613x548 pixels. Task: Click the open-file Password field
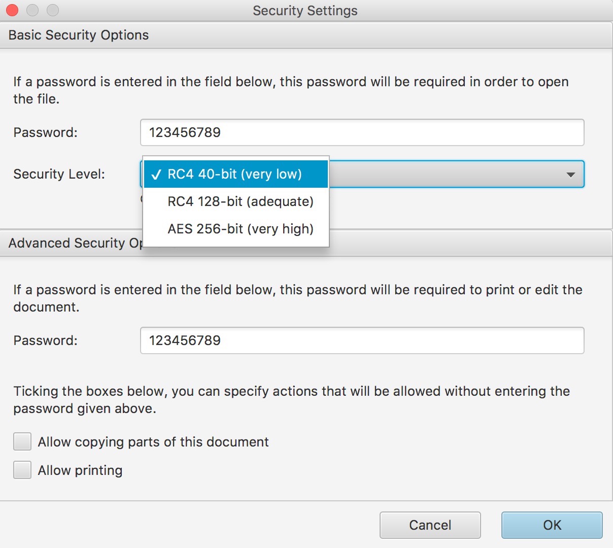point(362,132)
